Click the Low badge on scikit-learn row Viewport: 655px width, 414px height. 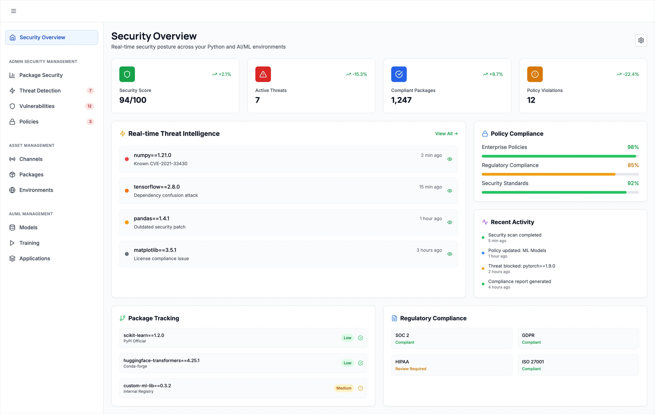coord(347,338)
